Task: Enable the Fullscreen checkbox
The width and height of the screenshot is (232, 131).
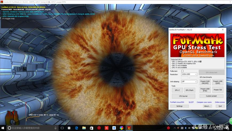Action: (182, 71)
